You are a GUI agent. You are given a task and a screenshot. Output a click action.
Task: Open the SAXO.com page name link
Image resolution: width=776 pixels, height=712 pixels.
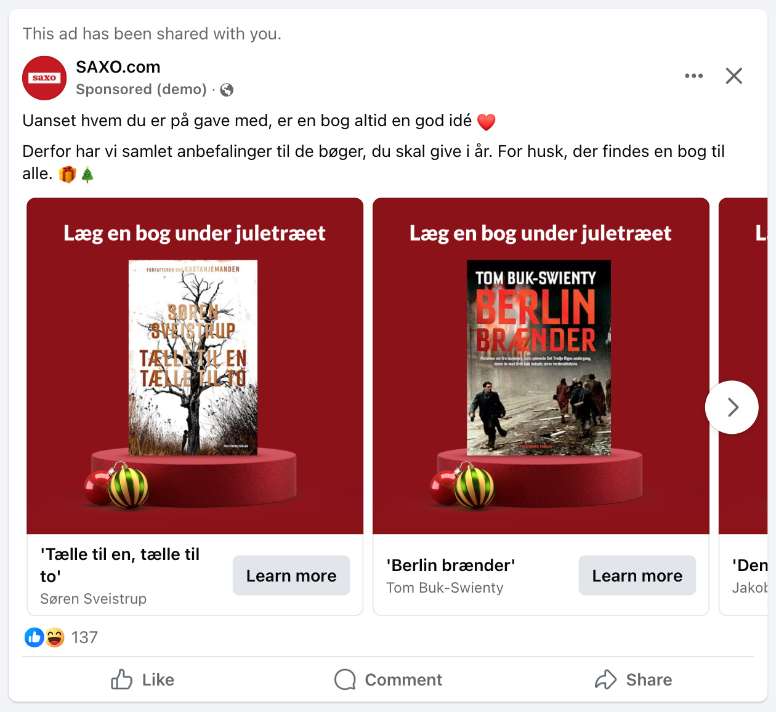click(x=118, y=66)
